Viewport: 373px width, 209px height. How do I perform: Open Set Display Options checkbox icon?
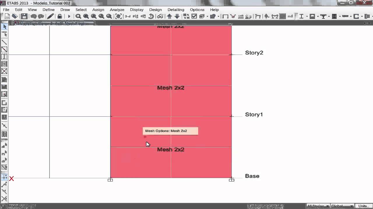(x=194, y=16)
